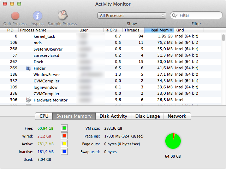Click the yellow Active memory color swatch
The image size is (226, 169).
click(x=64, y=144)
